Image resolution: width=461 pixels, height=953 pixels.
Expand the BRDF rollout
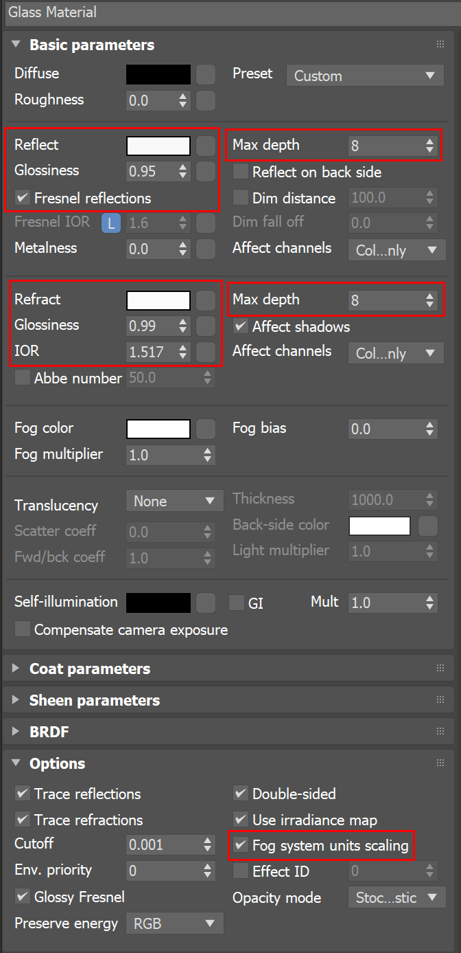(x=49, y=732)
